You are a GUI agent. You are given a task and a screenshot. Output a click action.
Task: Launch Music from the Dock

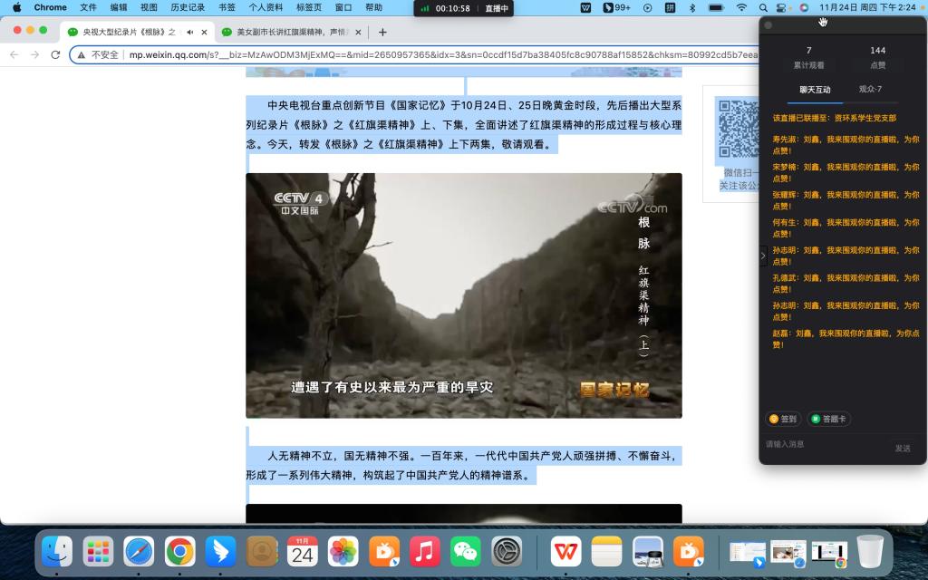tap(424, 552)
